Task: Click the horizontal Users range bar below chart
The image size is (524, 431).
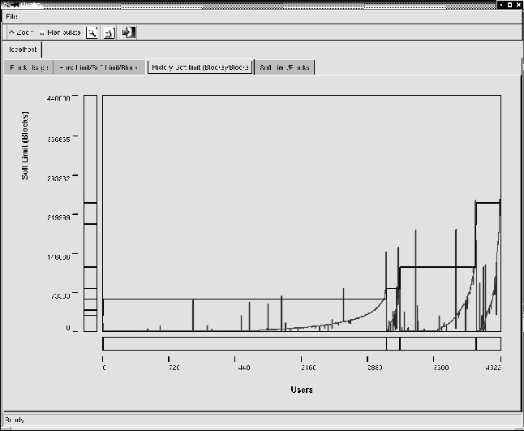Action: pyautogui.click(x=301, y=343)
